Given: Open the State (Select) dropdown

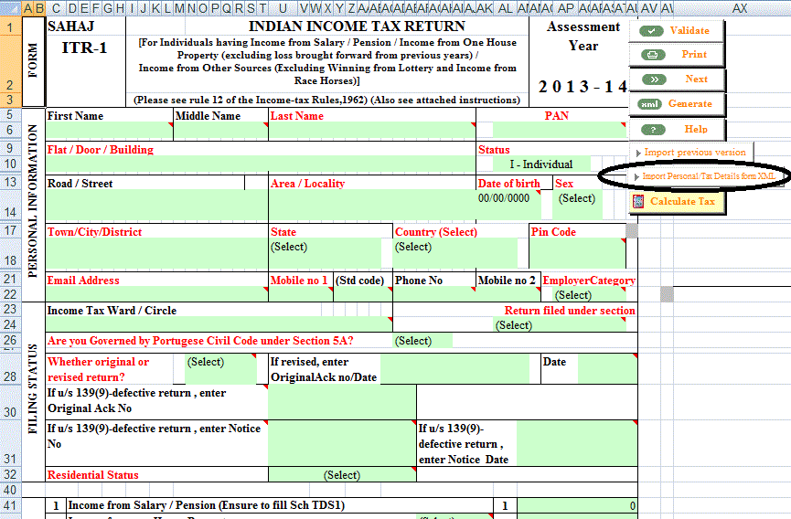Looking at the screenshot, I should pyautogui.click(x=325, y=253).
